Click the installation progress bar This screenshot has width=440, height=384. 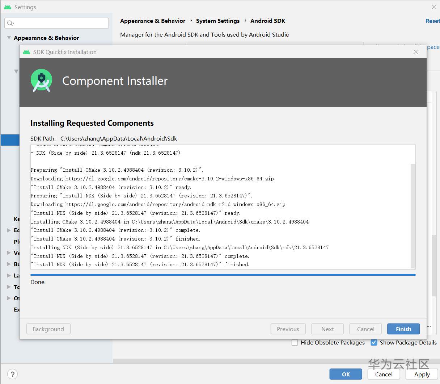coord(223,275)
